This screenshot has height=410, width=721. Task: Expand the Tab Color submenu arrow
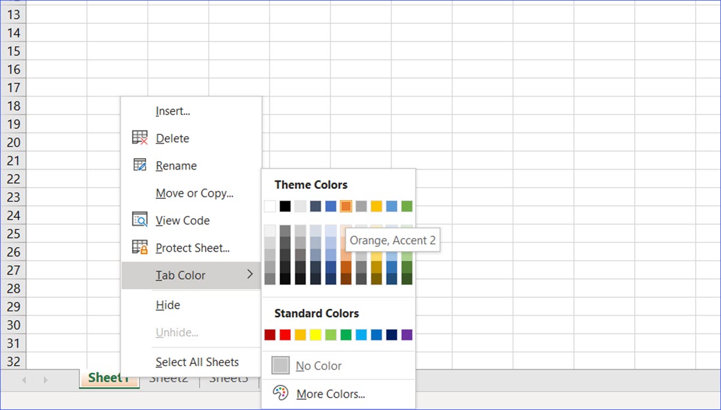pyautogui.click(x=251, y=275)
